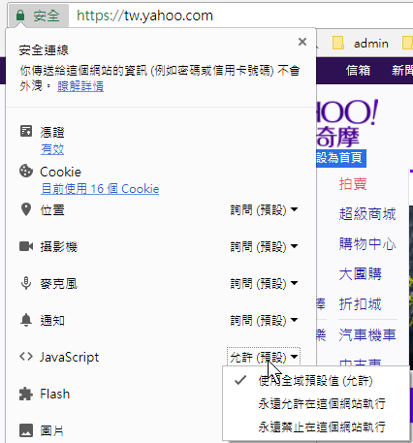The height and width of the screenshot is (443, 413).
Task: Select 使用全域預設值 (允許) option
Action: (315, 381)
